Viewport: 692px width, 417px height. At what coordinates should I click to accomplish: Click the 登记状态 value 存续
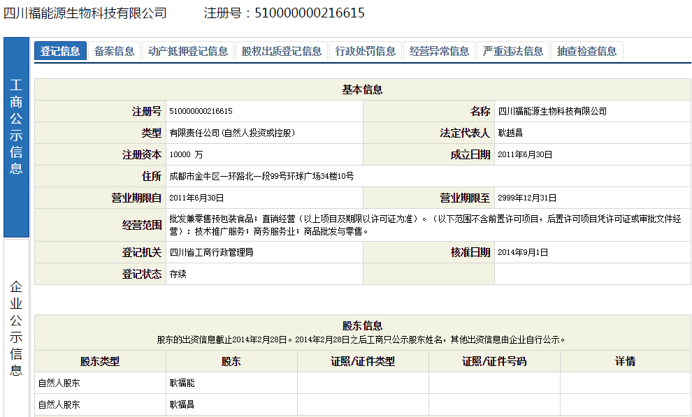(x=178, y=274)
